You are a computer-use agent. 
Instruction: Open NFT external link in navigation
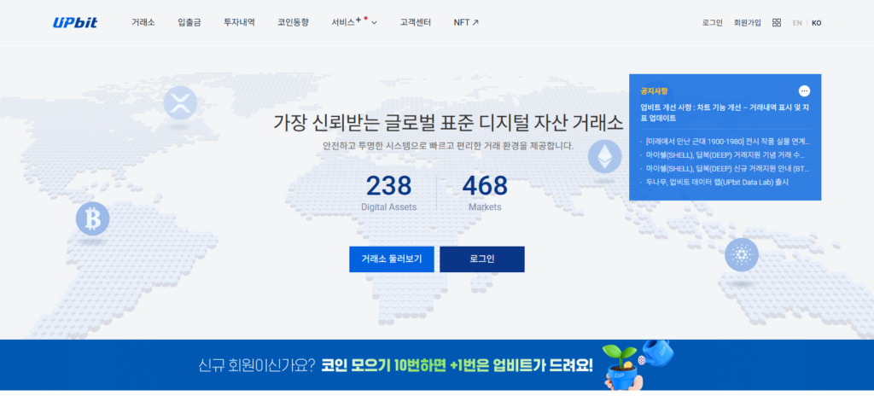pyautogui.click(x=466, y=22)
